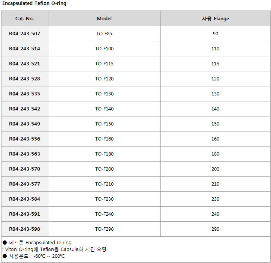The width and height of the screenshot is (271, 263).
Task: Click the 사용 Flange column header
Action: point(216,18)
